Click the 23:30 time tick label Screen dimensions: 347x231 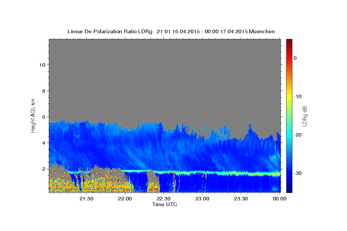[x=241, y=199]
